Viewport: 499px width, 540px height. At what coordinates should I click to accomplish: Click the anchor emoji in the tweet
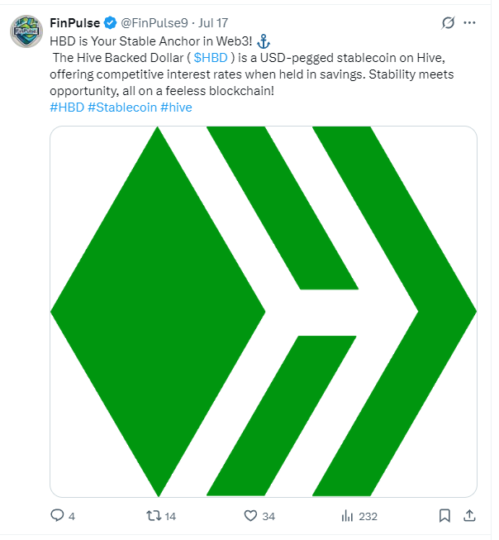click(x=264, y=41)
